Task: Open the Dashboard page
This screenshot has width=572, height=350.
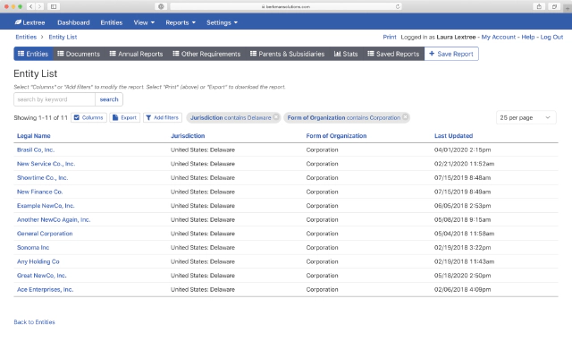Action: pos(73,22)
